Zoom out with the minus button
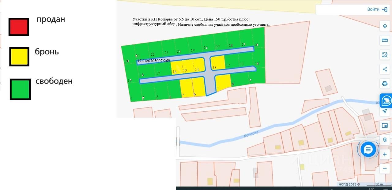 385,169
